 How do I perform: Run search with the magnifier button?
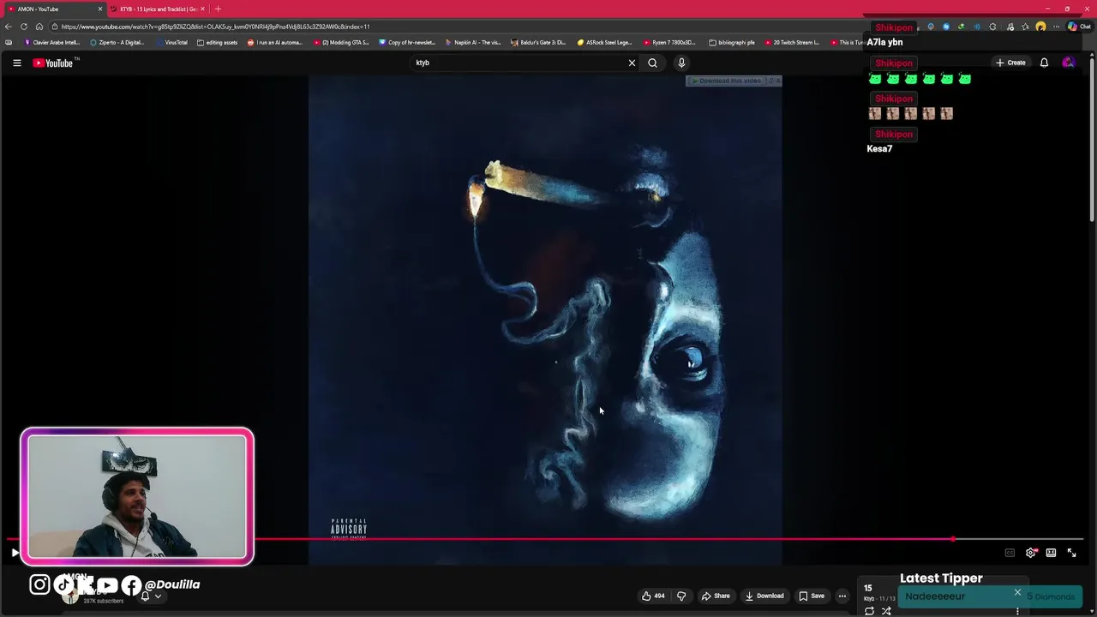coord(652,63)
